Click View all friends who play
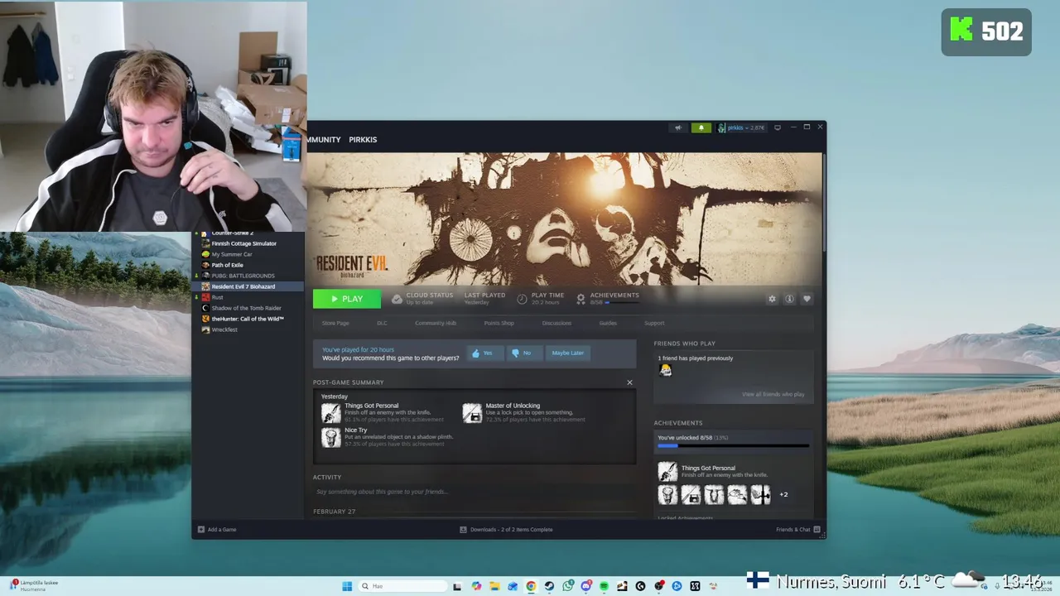This screenshot has width=1060, height=596. (x=773, y=394)
